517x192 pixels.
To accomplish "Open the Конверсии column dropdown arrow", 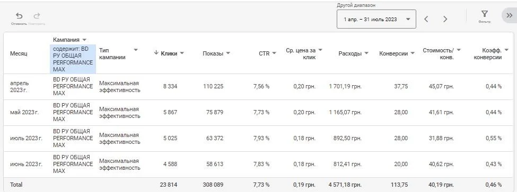I will 413,53.
